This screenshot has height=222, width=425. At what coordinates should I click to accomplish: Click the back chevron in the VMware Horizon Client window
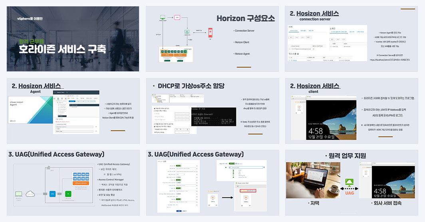[x=238, y=186]
